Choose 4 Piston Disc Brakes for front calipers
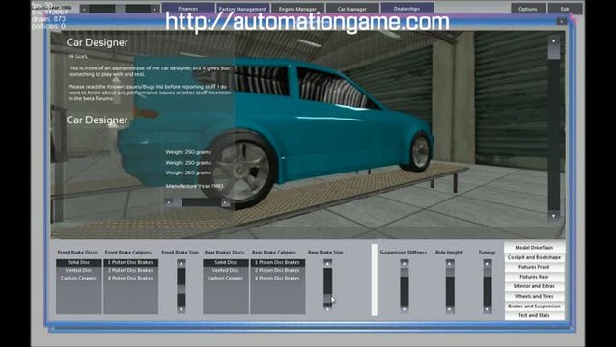The image size is (616, 347). pyautogui.click(x=130, y=278)
